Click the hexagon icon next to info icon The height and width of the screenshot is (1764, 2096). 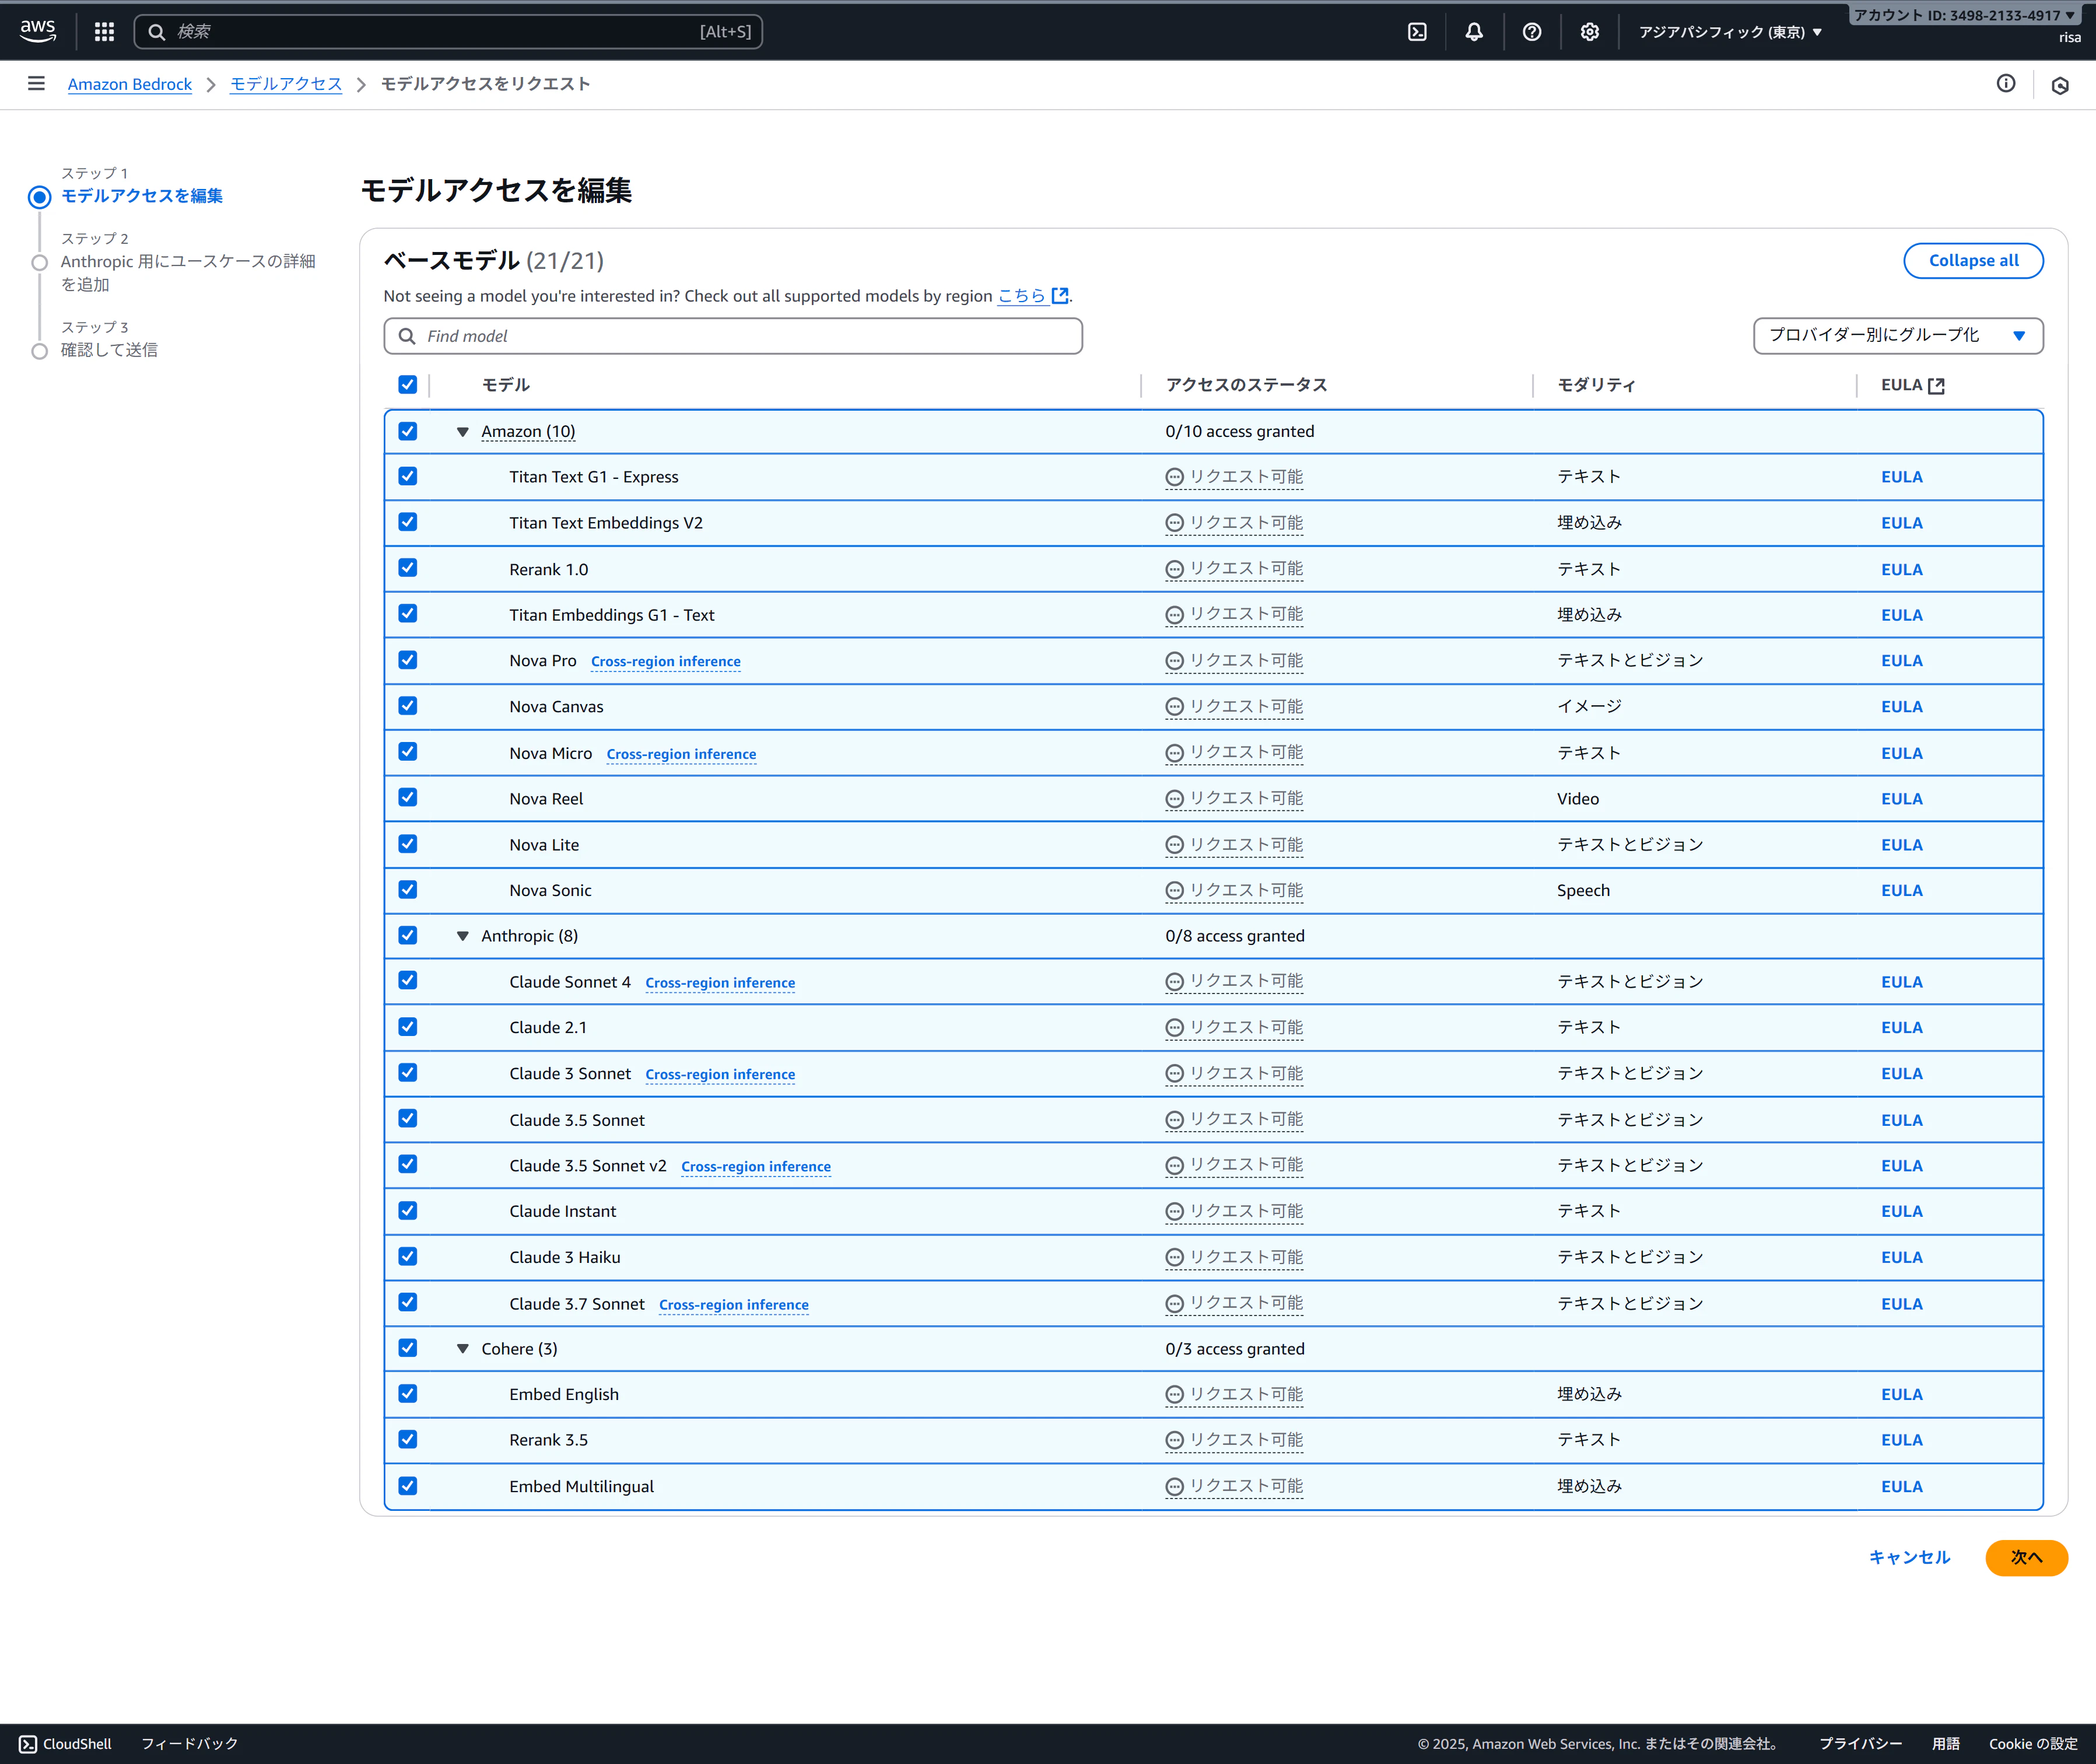(2060, 85)
